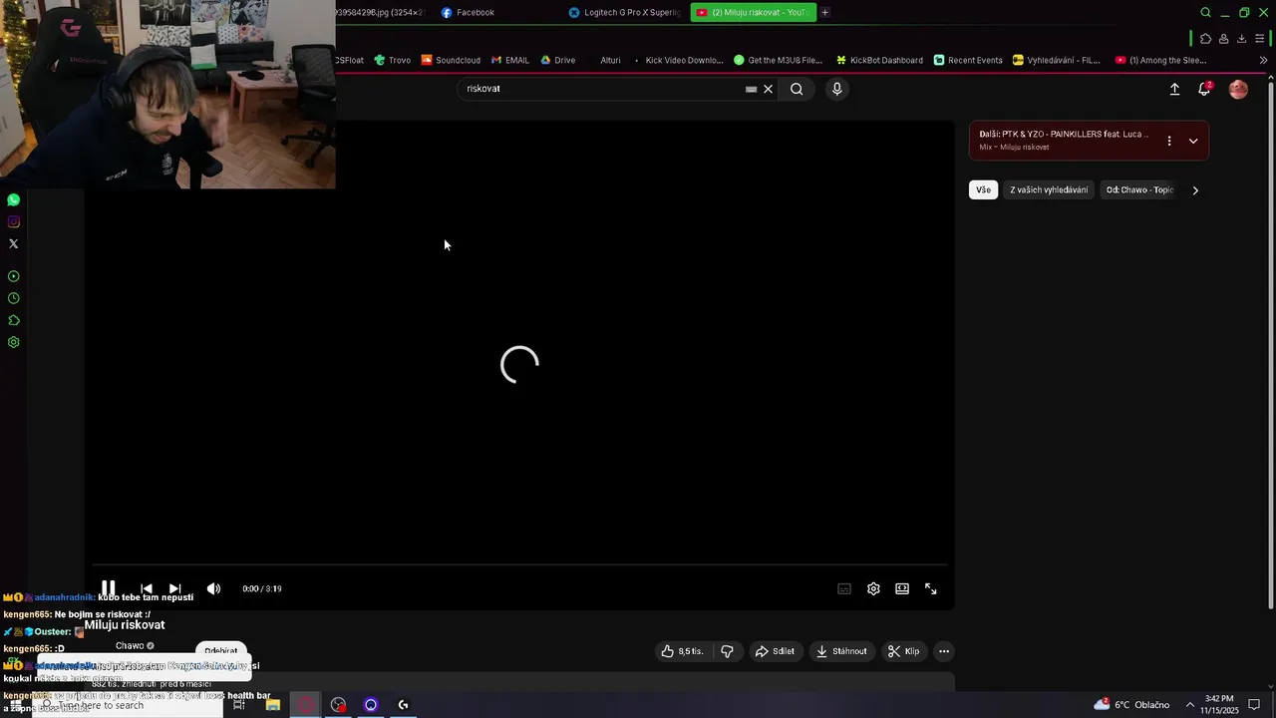Screen dimensions: 1276x718
Task: Open the Mix queue three-dot menu
Action: (x=1169, y=141)
